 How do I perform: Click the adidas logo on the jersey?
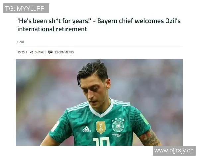[x=86, y=129]
